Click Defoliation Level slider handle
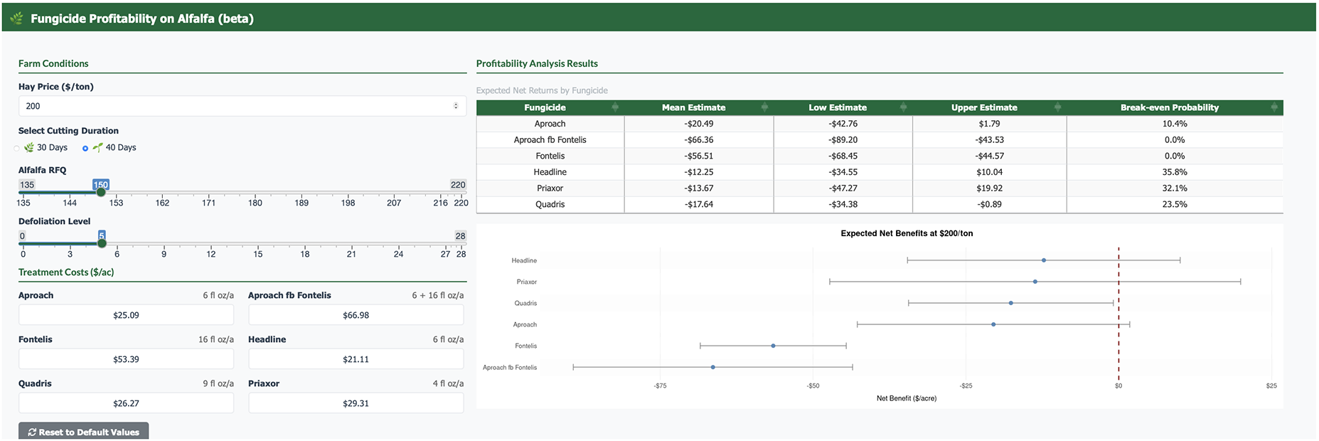This screenshot has height=441, width=1319. point(102,243)
